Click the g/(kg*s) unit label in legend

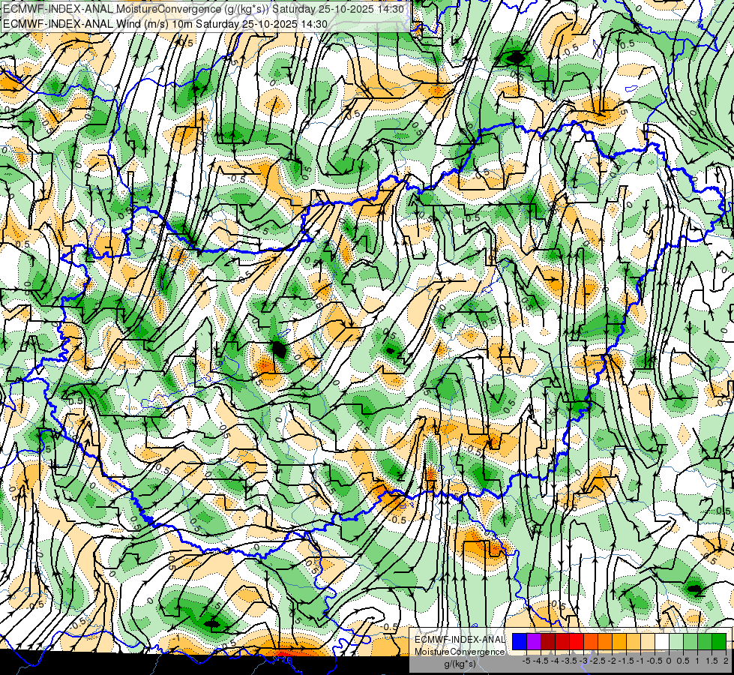pyautogui.click(x=460, y=664)
